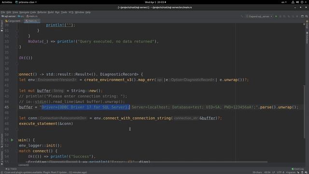Viewport: 309px width, 174px height.
Task: Collapse code fold at line 31
Action: pos(17,30)
